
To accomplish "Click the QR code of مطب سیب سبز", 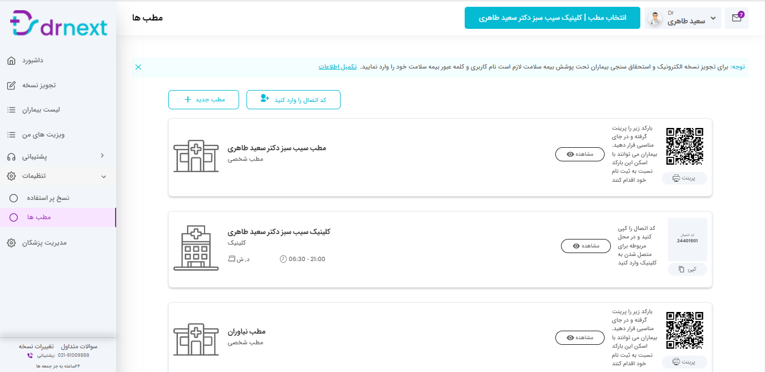I will coord(685,146).
